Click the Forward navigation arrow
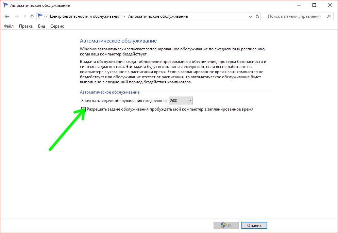Viewport: 338px width, 233px height. (16, 16)
